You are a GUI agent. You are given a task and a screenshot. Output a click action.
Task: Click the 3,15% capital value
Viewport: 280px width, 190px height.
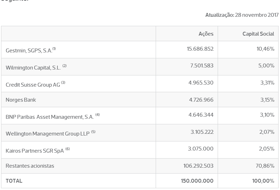pyautogui.click(x=267, y=100)
